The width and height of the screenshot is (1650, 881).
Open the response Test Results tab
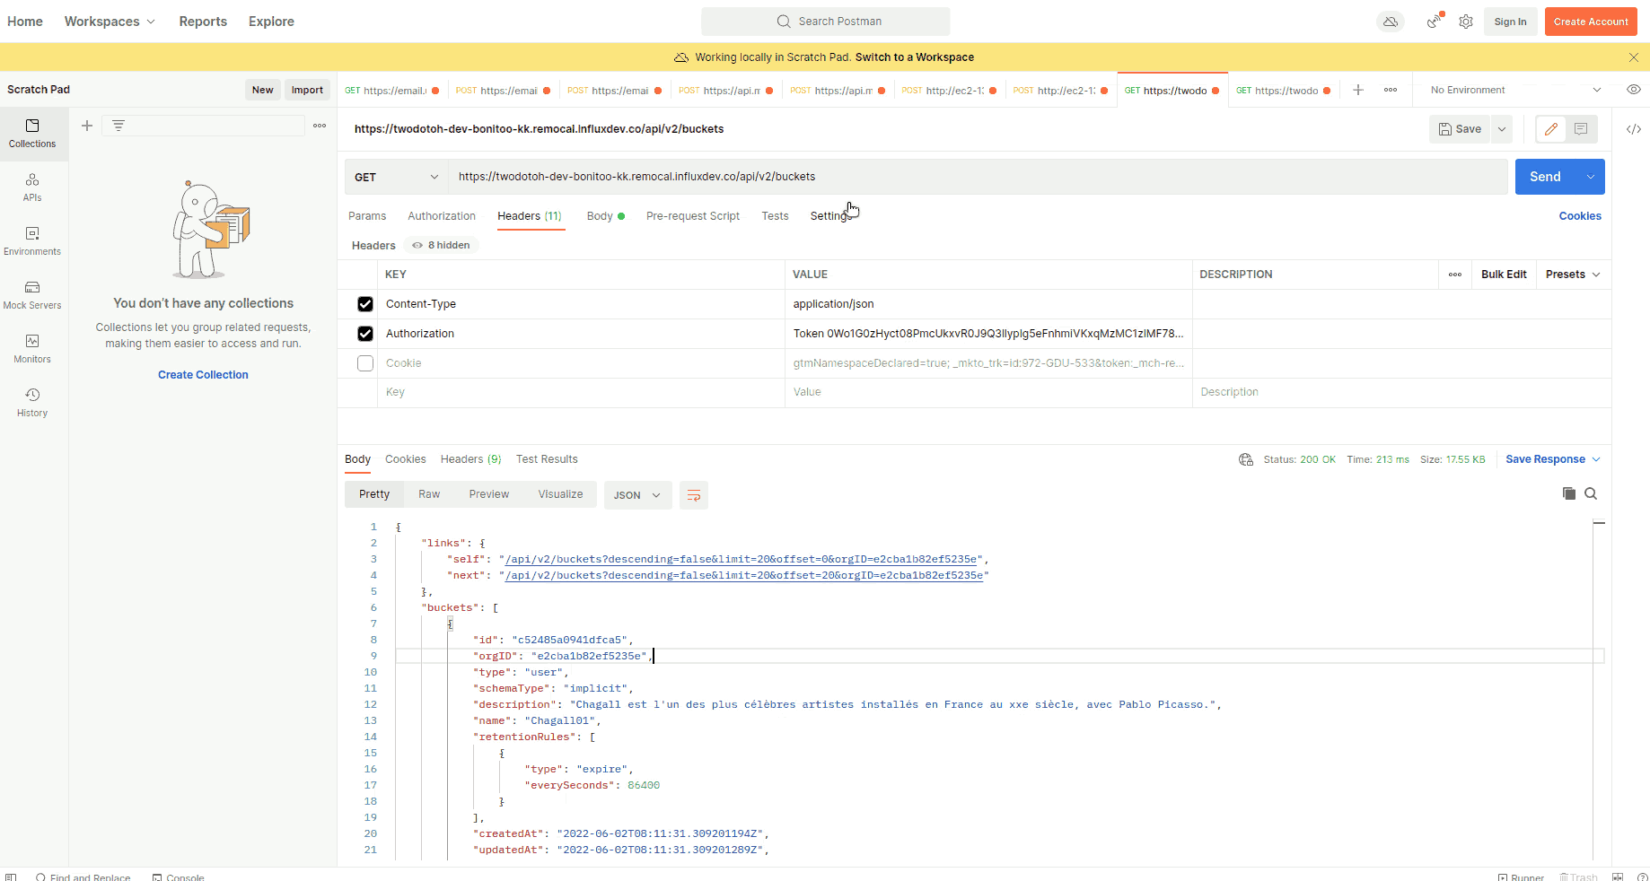(x=547, y=459)
